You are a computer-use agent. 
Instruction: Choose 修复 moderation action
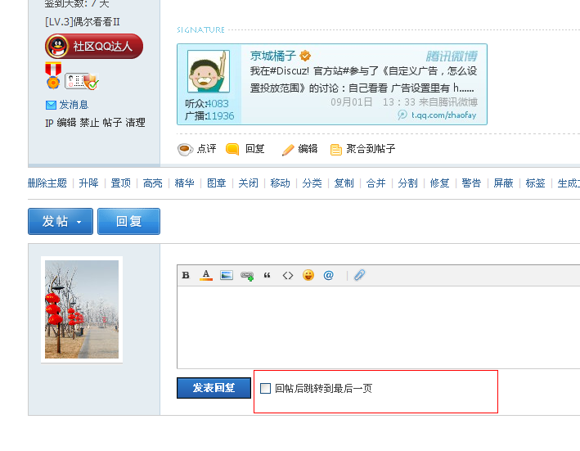tap(439, 183)
